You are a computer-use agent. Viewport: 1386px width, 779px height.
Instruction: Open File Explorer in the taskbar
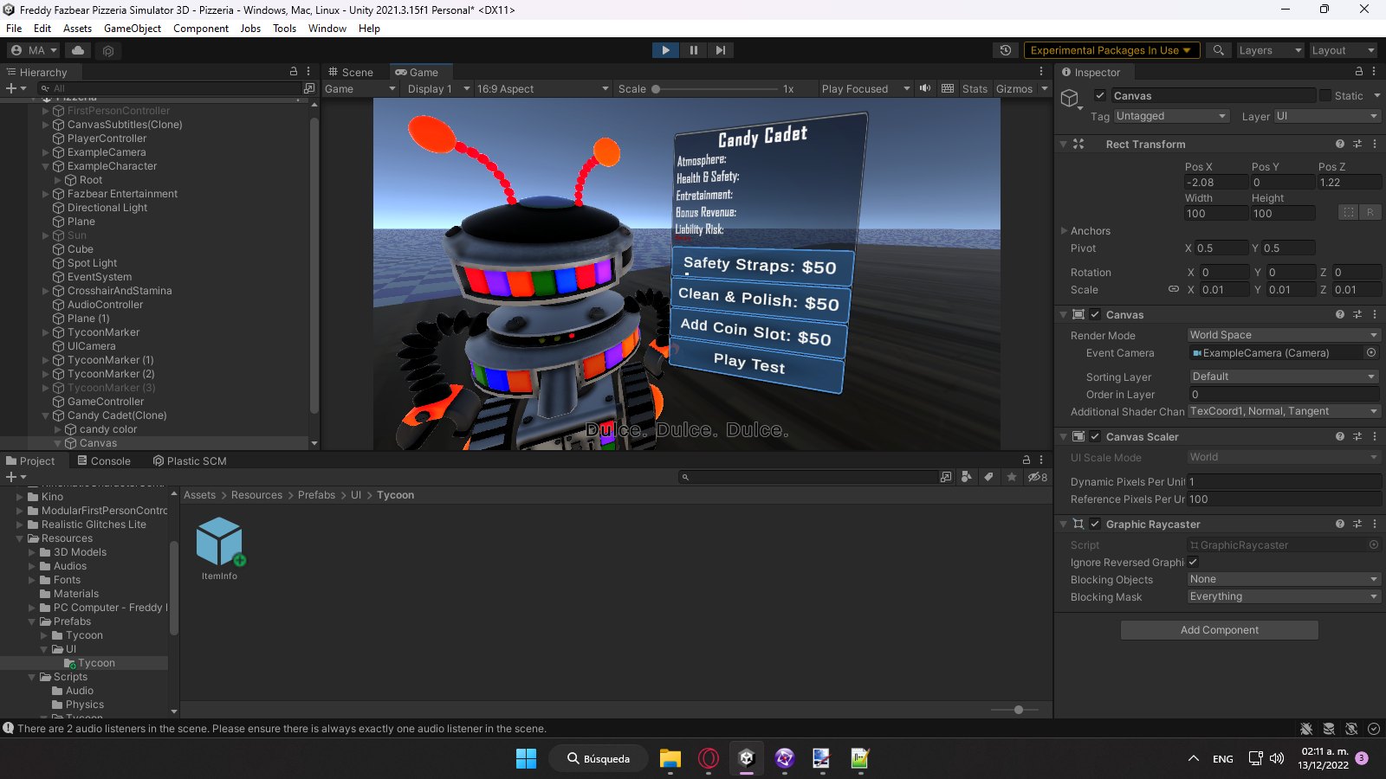[670, 759]
